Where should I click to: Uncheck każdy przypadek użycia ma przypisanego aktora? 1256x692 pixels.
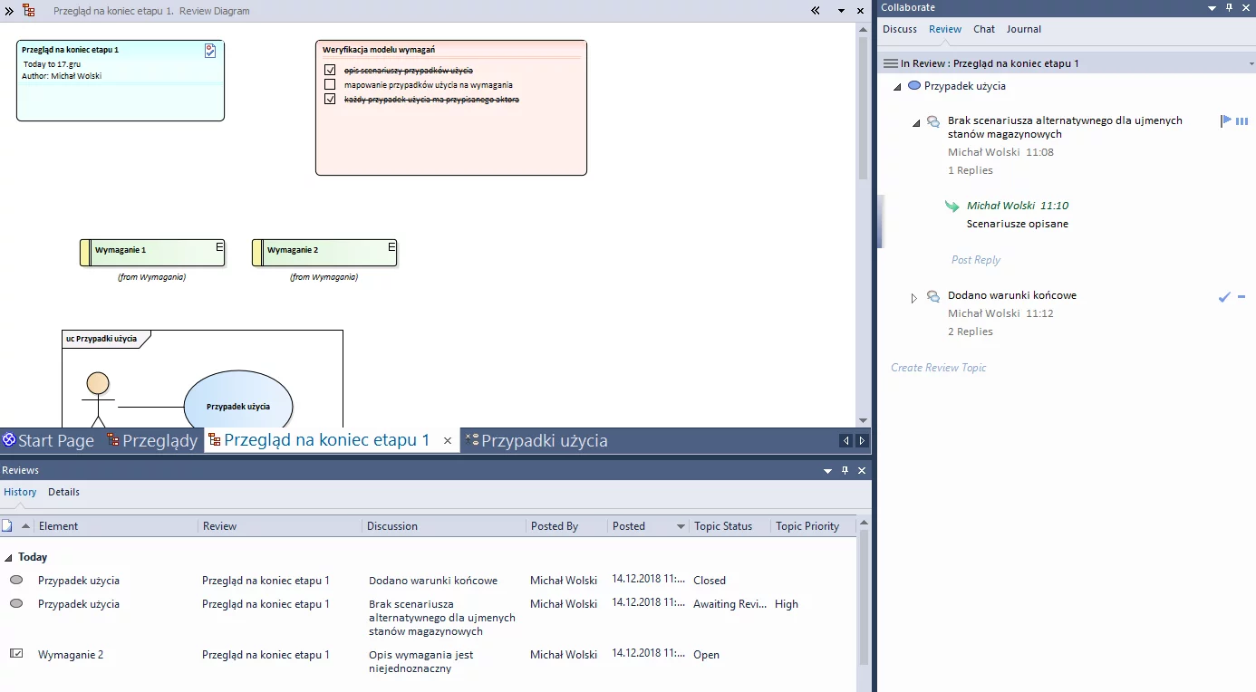click(x=332, y=99)
